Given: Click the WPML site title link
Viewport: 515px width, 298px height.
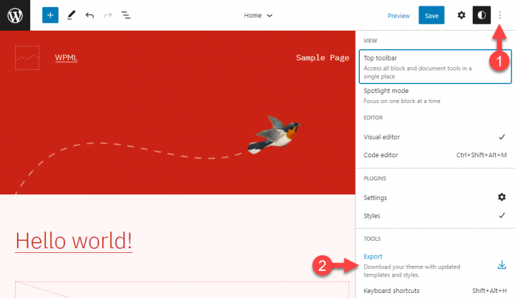Looking at the screenshot, I should click(66, 58).
